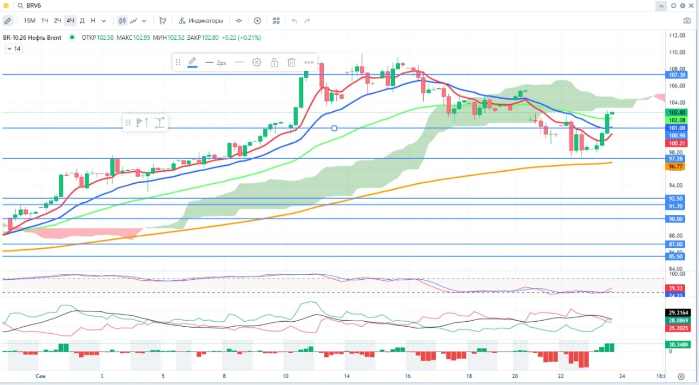
Task: Select the volume profile flag tool
Action: point(139,123)
